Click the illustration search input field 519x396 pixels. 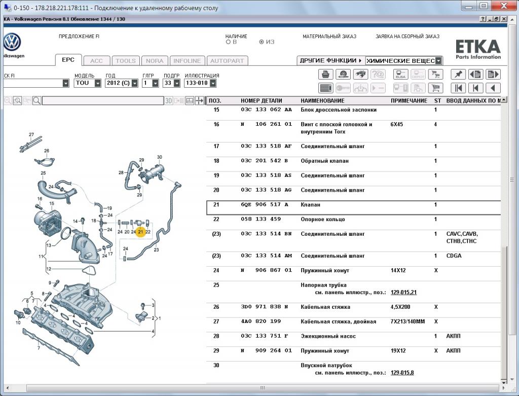point(103,101)
